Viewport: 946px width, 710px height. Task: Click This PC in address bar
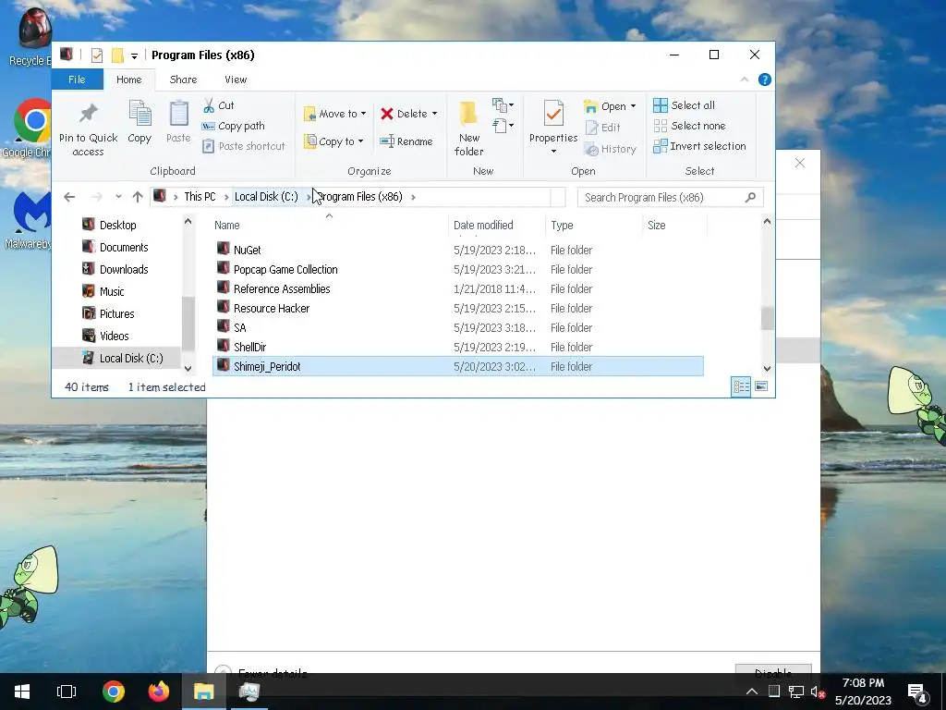click(x=200, y=197)
